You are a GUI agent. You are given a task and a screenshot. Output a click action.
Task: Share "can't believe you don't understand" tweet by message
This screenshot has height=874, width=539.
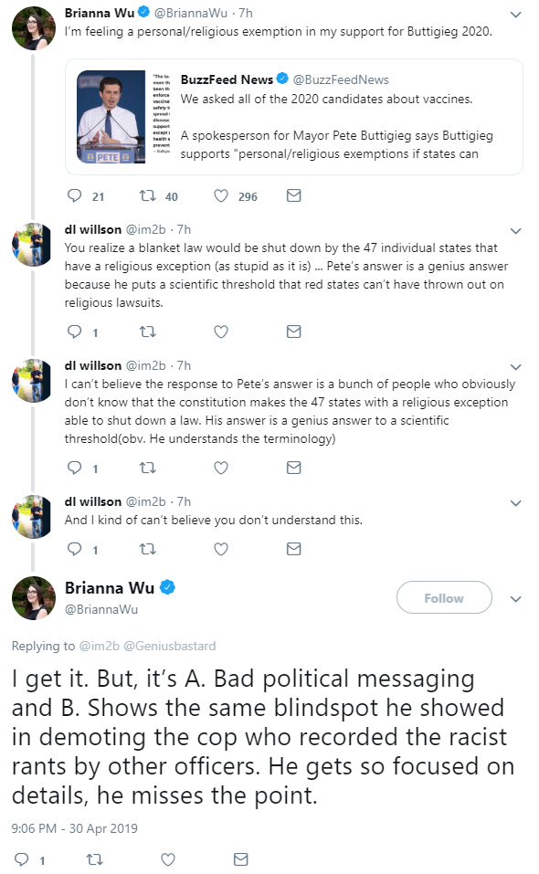tap(294, 549)
